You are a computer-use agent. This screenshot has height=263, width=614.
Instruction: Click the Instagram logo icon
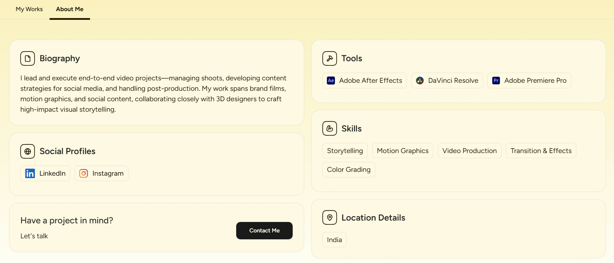(x=84, y=173)
